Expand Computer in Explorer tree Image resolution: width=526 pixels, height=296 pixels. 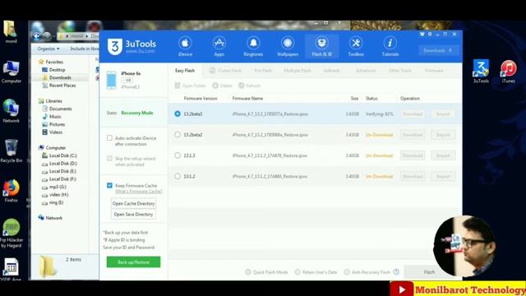[x=52, y=148]
